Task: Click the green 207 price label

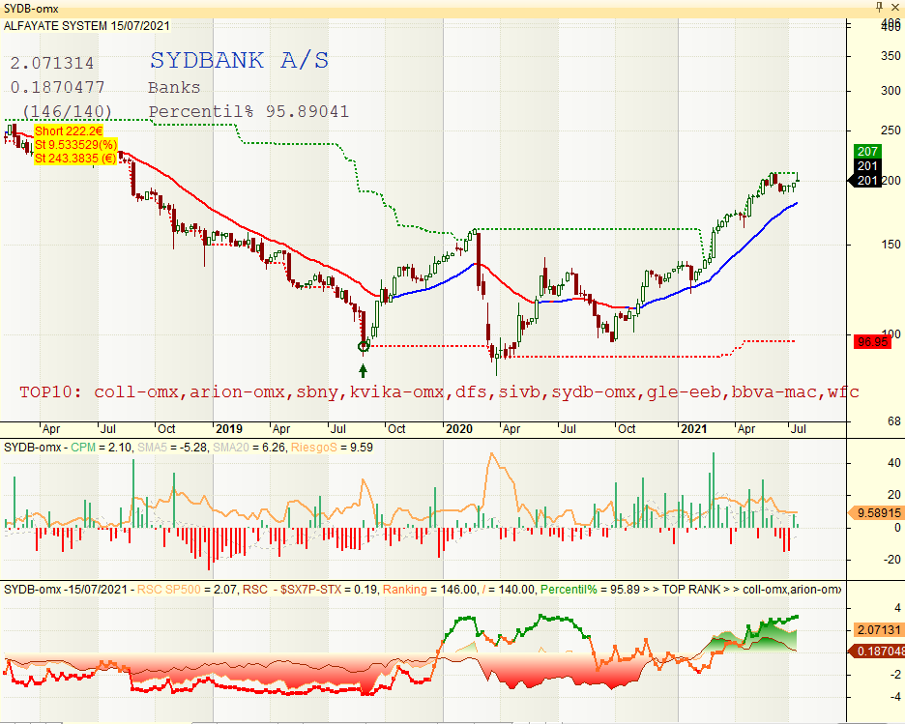Action: click(x=867, y=151)
